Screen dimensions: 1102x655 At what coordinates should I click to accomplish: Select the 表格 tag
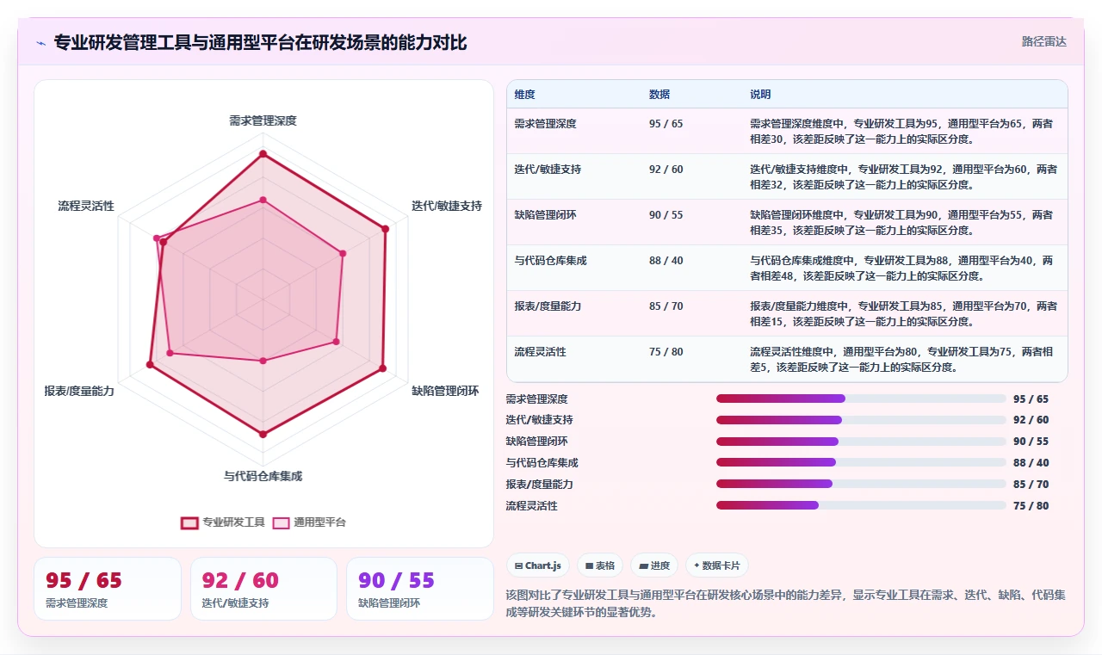click(x=600, y=565)
